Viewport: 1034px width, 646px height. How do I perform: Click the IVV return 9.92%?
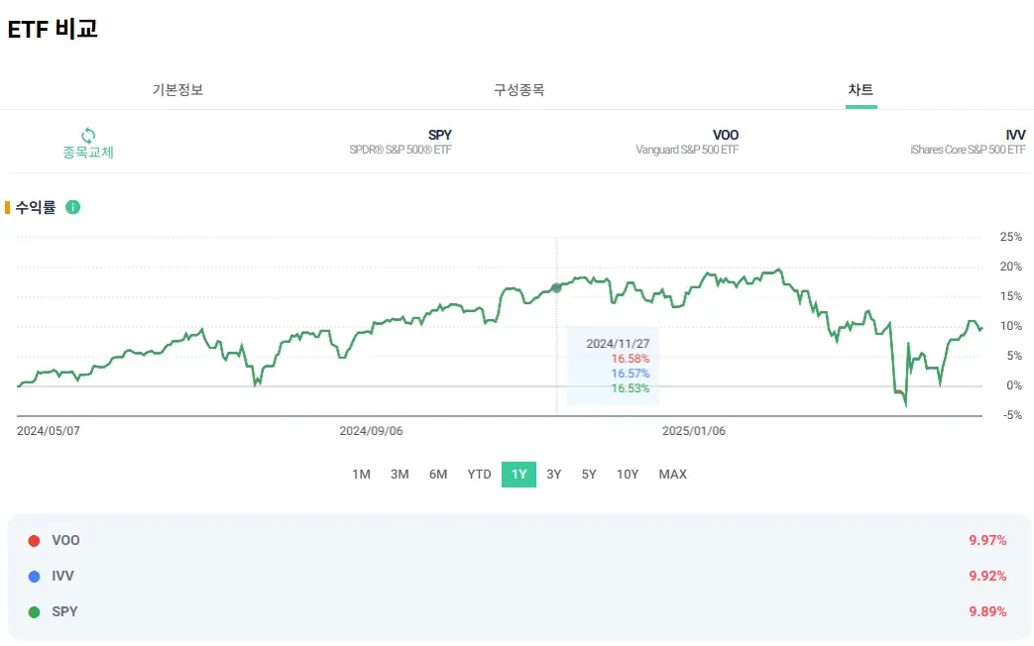click(x=987, y=576)
